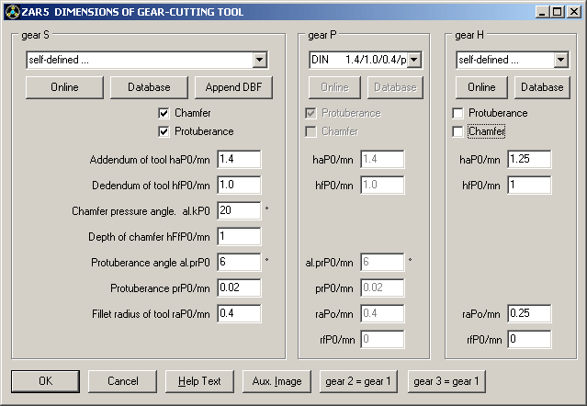
Task: Open the gear S tool profile dropdown
Action: 259,60
